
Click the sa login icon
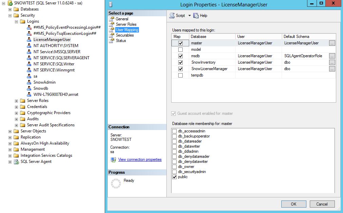pyautogui.click(x=29, y=76)
